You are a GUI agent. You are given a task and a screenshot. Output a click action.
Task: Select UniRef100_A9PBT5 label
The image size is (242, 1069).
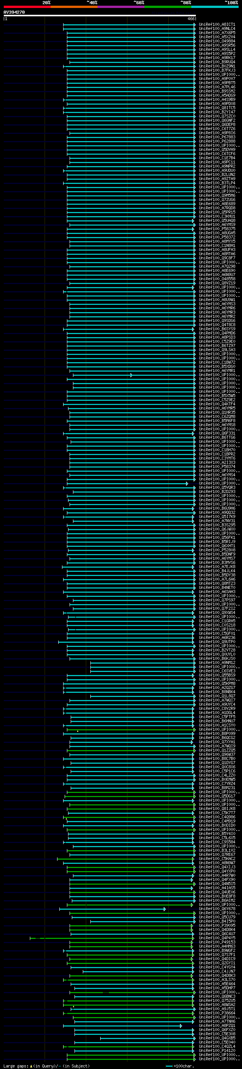(x=217, y=83)
